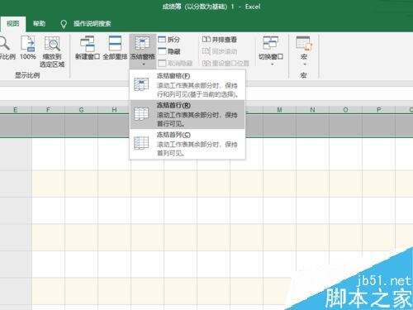The height and width of the screenshot is (310, 413).
Task: Click Synchronous Scrolling (同步滚动)
Action: [220, 51]
